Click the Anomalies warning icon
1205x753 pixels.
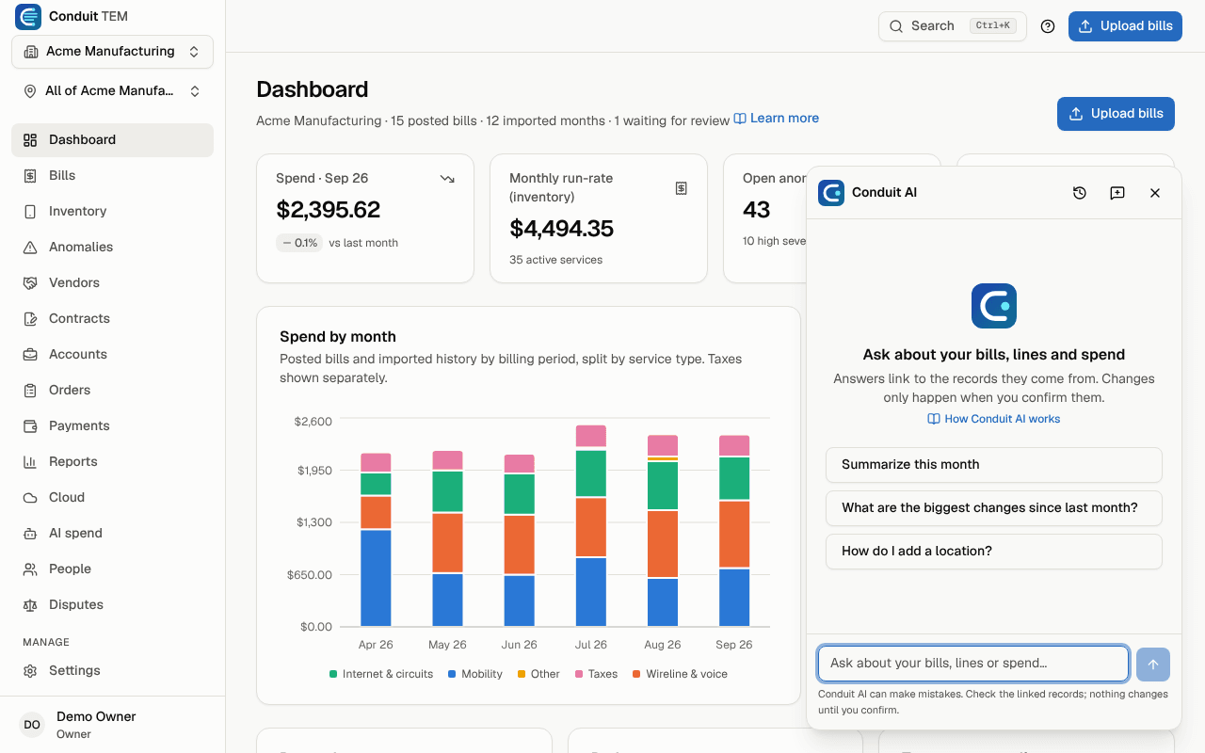(30, 248)
